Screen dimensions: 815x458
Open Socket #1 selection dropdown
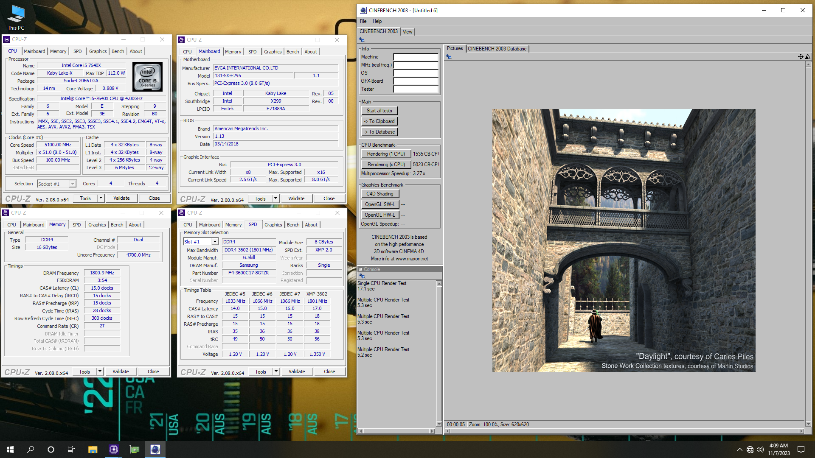tap(73, 184)
